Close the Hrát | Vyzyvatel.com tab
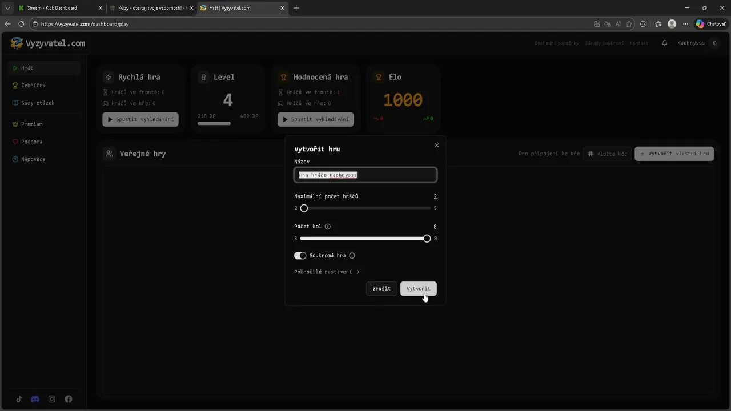 pos(283,8)
